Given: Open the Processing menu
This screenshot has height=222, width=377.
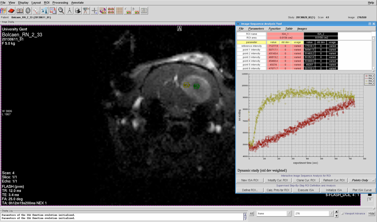Looking at the screenshot, I should [x=60, y=3].
